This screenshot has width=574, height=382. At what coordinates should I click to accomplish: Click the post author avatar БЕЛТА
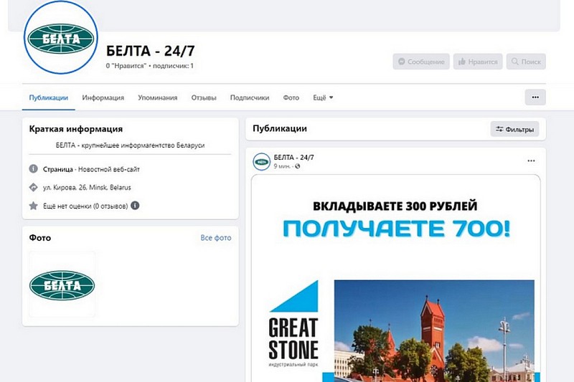pyautogui.click(x=261, y=161)
